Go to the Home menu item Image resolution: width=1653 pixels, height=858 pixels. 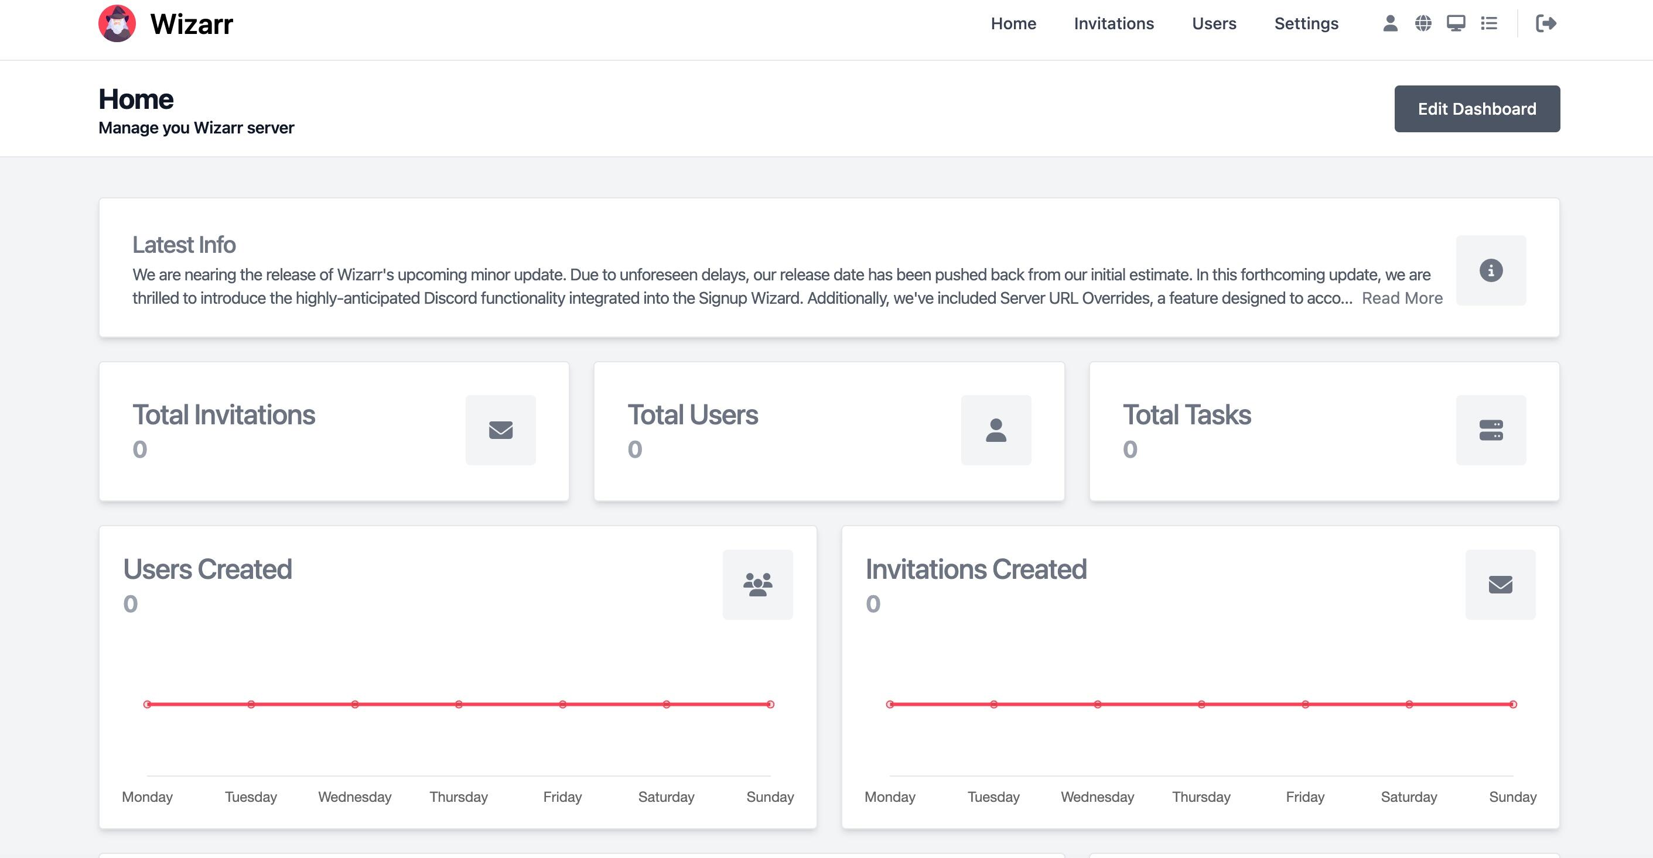tap(1013, 24)
